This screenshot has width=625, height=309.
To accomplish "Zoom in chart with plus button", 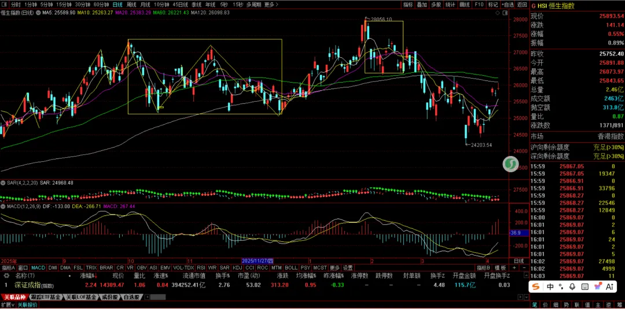I will pos(514,268).
